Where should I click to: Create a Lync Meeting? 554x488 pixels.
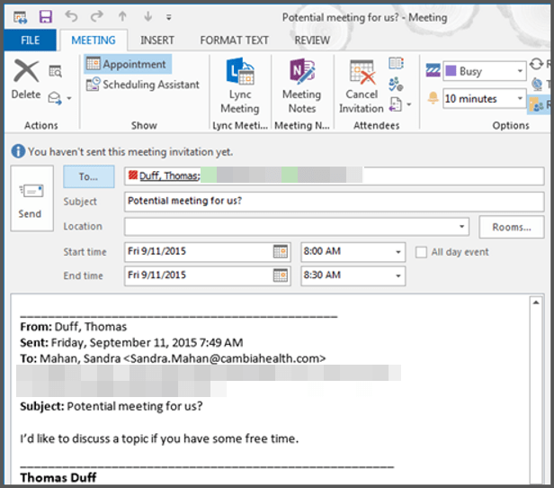click(x=240, y=86)
